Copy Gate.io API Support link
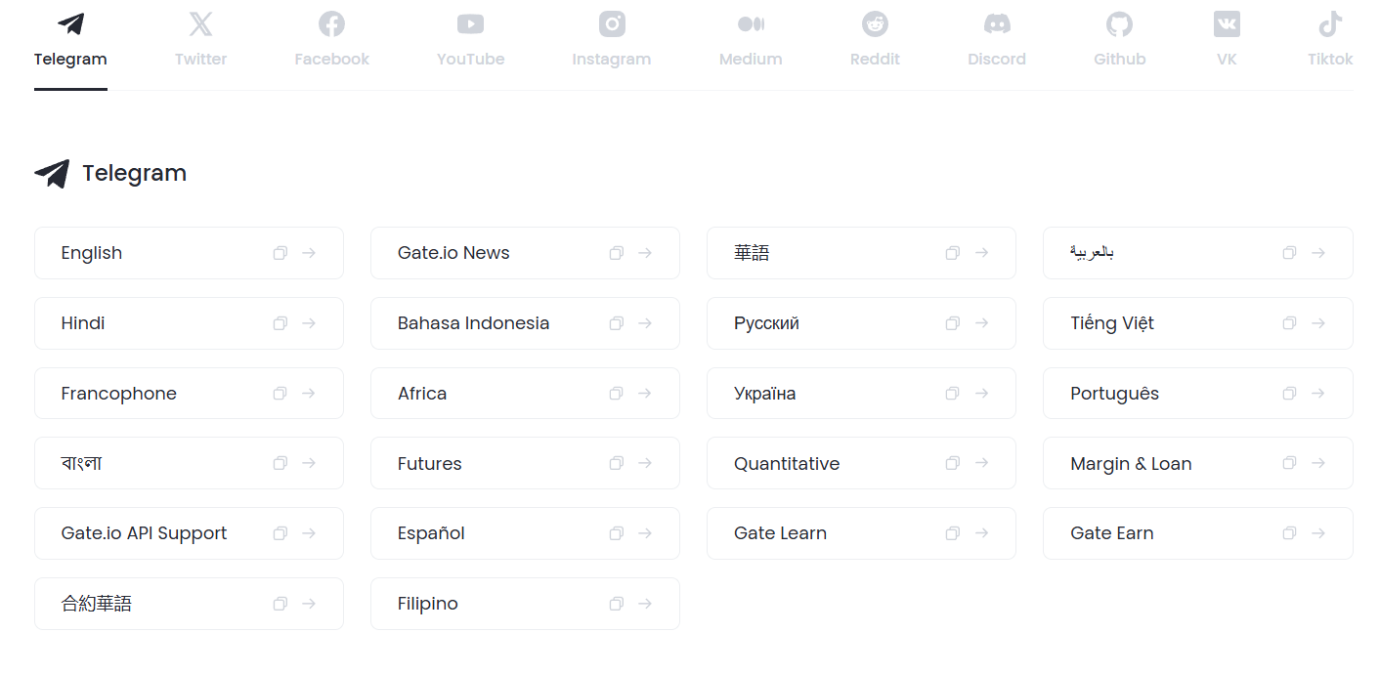Image resolution: width=1380 pixels, height=675 pixels. click(280, 533)
